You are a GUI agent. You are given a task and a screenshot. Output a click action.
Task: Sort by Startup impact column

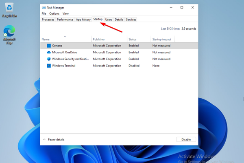click(162, 40)
